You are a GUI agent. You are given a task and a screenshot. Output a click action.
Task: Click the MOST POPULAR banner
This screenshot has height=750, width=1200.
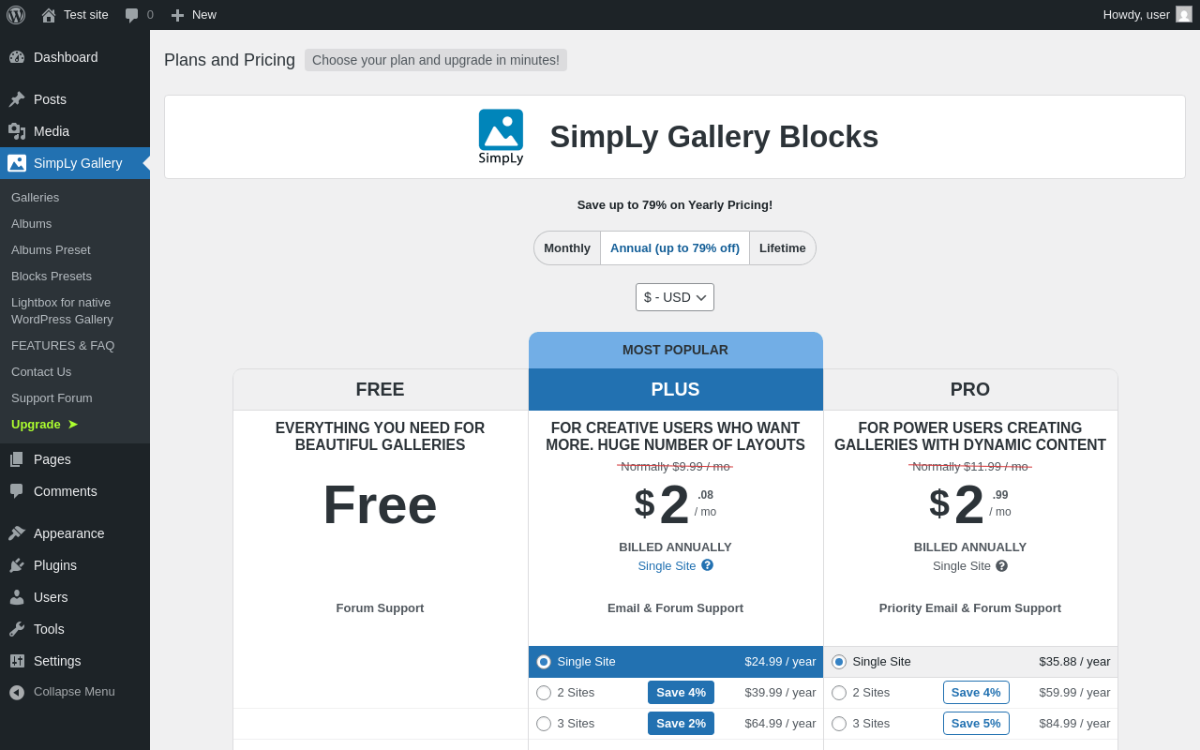[x=675, y=351]
